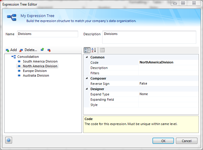This screenshot has height=150, width=203.
Task: Click the Delete expression button
Action: (x=28, y=50)
